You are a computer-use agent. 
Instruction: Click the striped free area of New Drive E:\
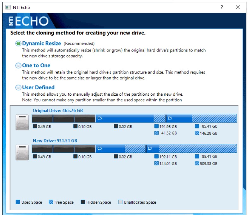pyautogui.click(x=198, y=148)
